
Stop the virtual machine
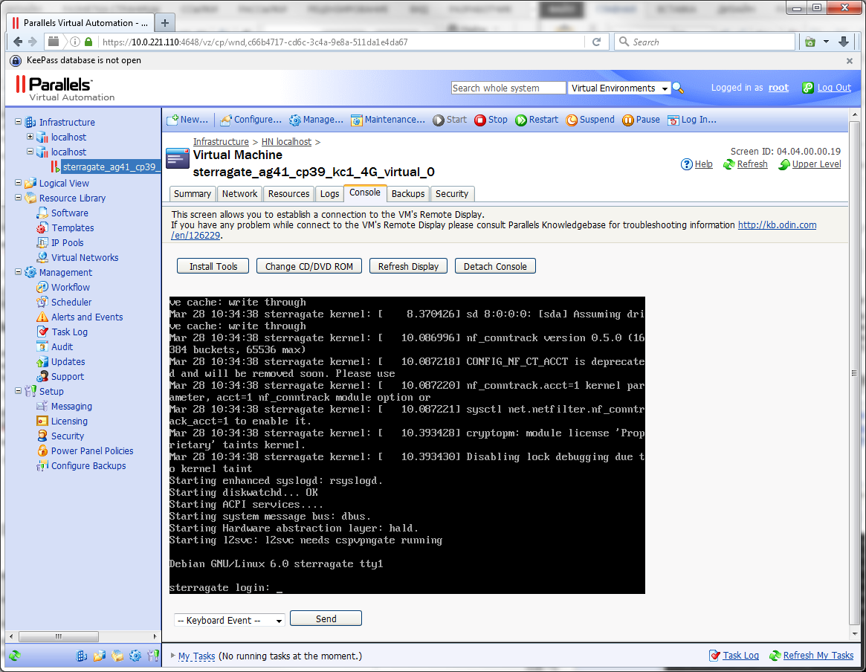pyautogui.click(x=491, y=120)
